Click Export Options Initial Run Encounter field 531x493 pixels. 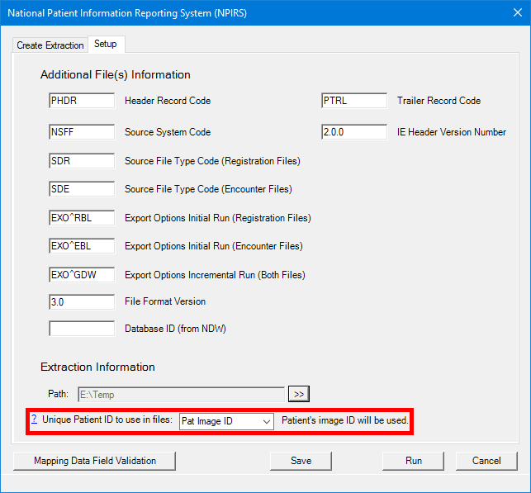pos(81,246)
